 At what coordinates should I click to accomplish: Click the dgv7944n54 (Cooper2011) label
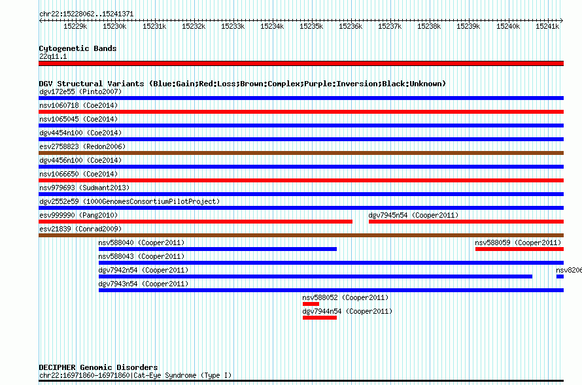pos(347,312)
